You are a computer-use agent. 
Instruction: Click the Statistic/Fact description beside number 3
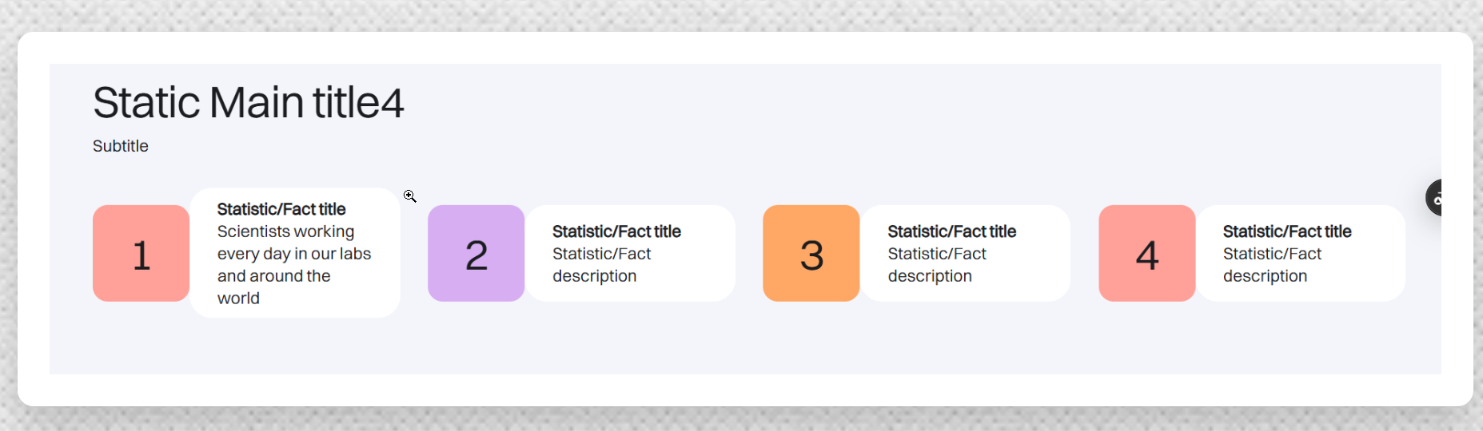point(937,265)
